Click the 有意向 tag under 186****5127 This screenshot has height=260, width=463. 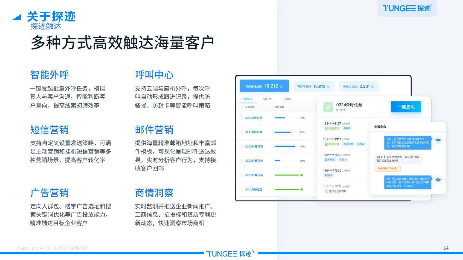pyautogui.click(x=347, y=129)
